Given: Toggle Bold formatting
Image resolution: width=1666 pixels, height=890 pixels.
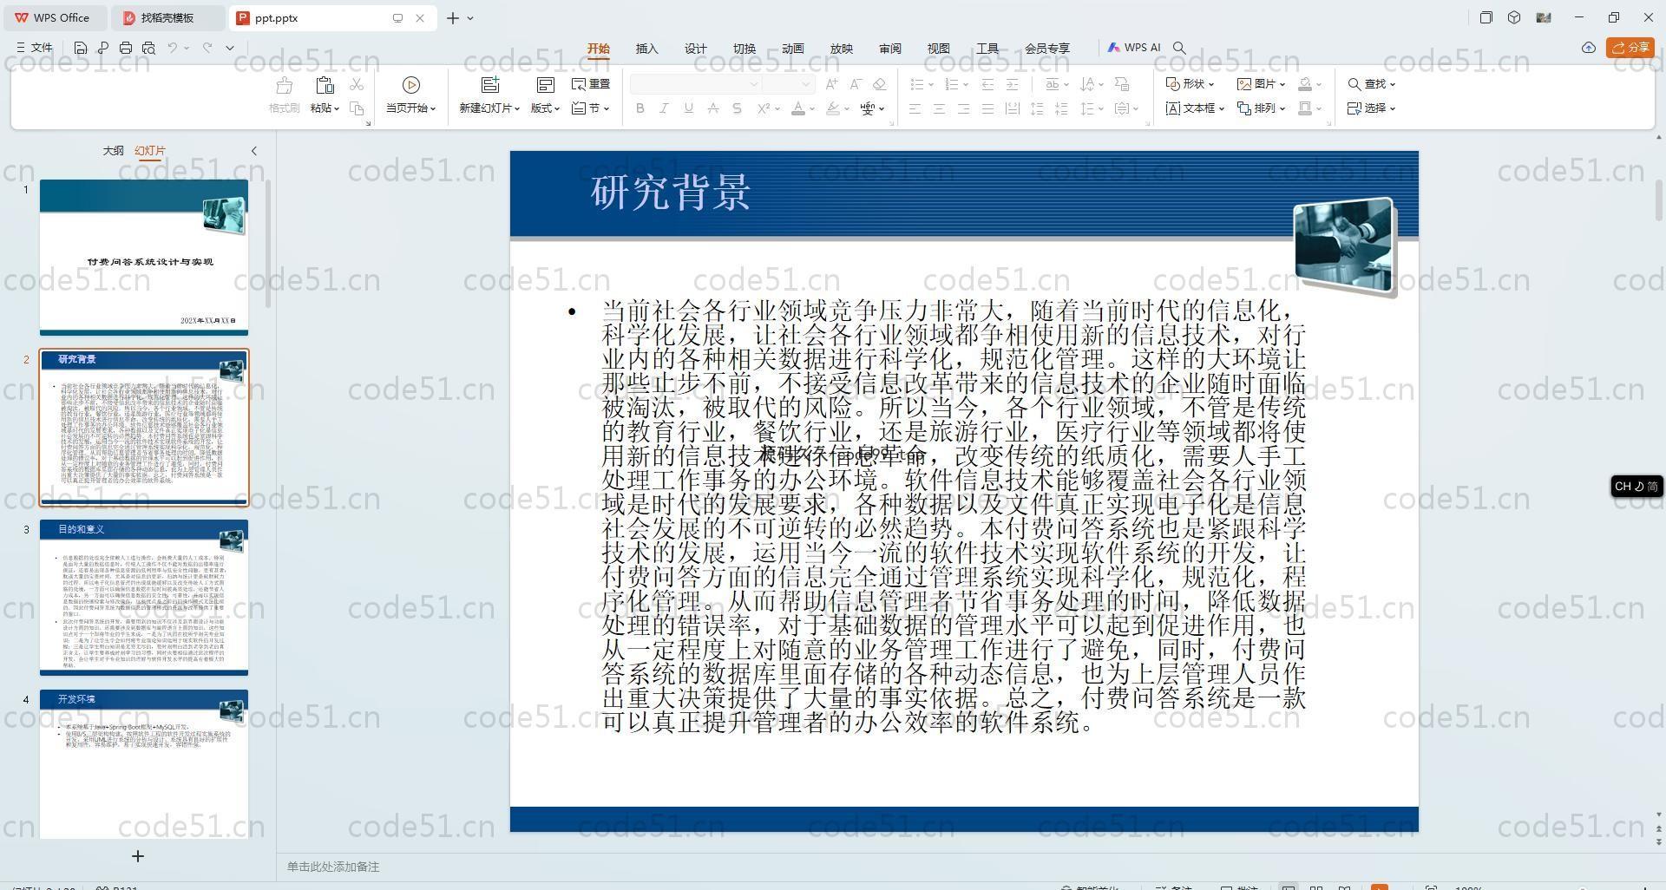Looking at the screenshot, I should point(640,108).
